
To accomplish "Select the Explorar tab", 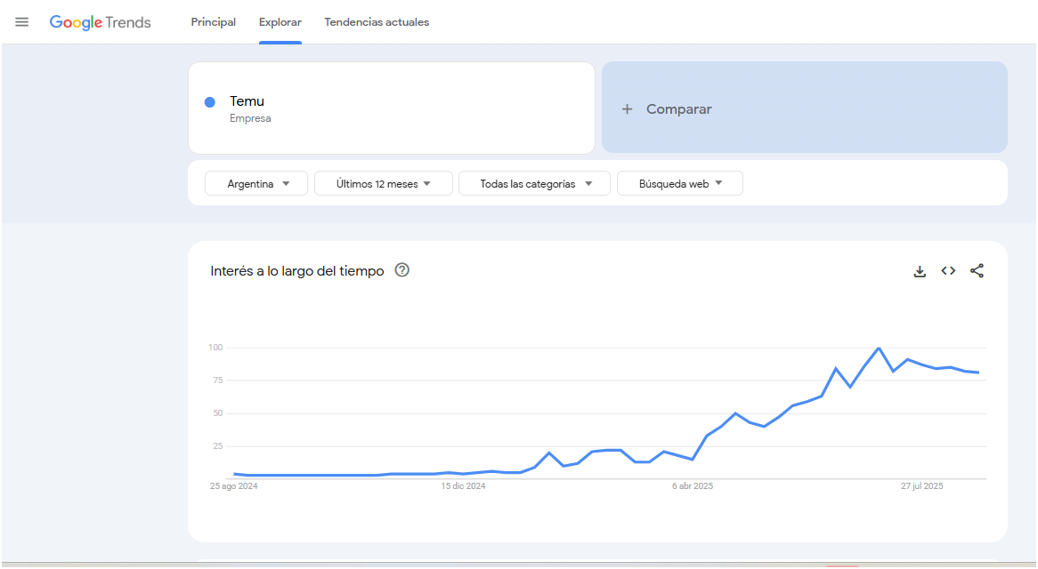I will pyautogui.click(x=280, y=22).
